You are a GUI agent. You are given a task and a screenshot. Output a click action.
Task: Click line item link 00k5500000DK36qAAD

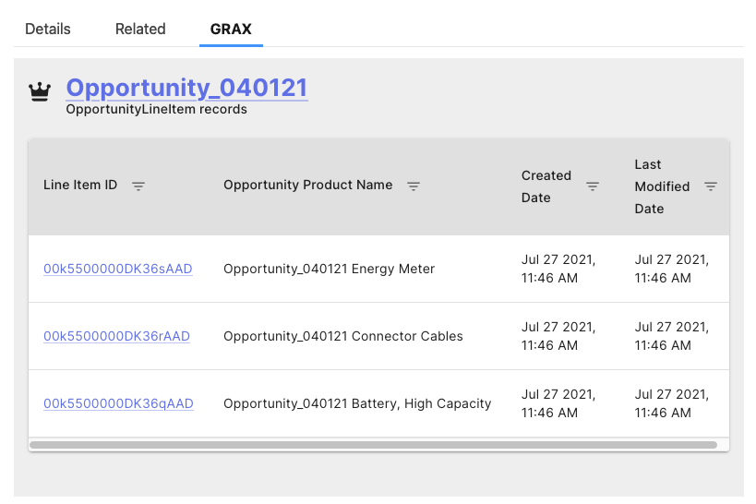pyautogui.click(x=118, y=403)
